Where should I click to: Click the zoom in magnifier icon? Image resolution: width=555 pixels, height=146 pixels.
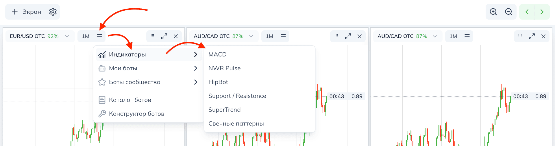click(x=493, y=12)
